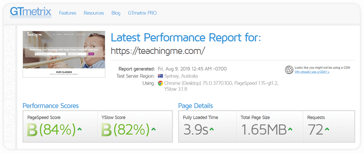Image resolution: width=364 pixels, height=153 pixels.
Task: Click the 'Using:' label
Action: pyautogui.click(x=149, y=83)
